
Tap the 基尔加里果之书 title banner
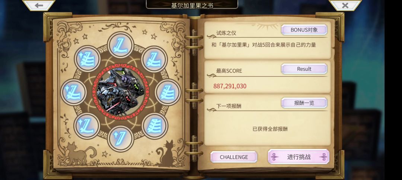click(x=192, y=4)
